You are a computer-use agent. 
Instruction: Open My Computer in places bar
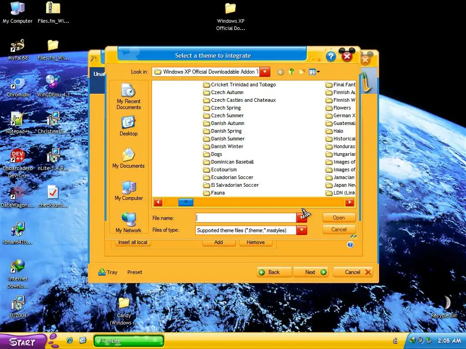(x=128, y=190)
